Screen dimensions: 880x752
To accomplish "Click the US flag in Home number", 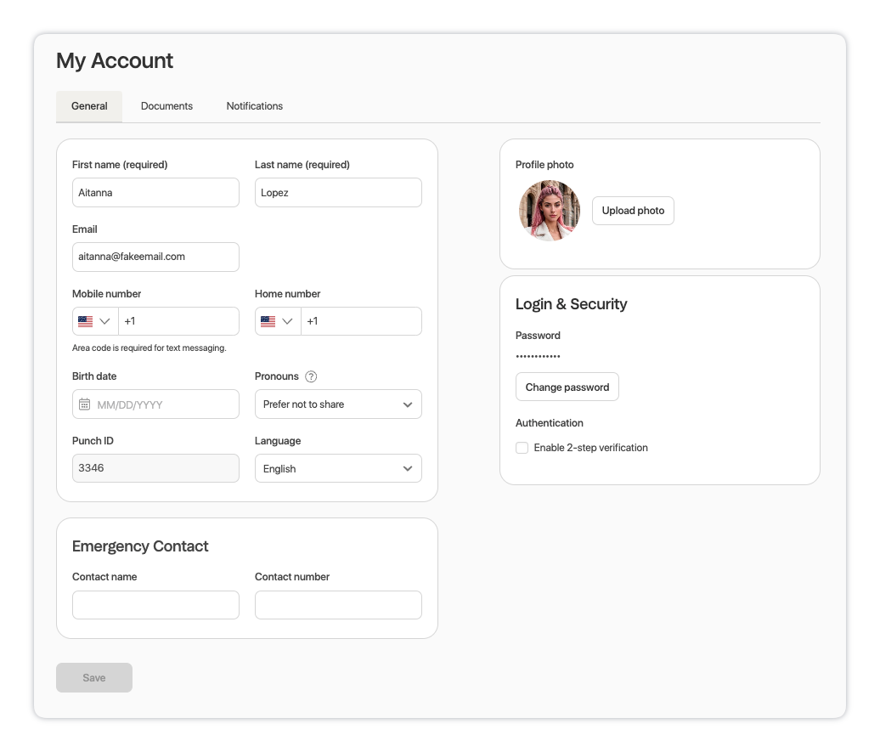I will [268, 321].
